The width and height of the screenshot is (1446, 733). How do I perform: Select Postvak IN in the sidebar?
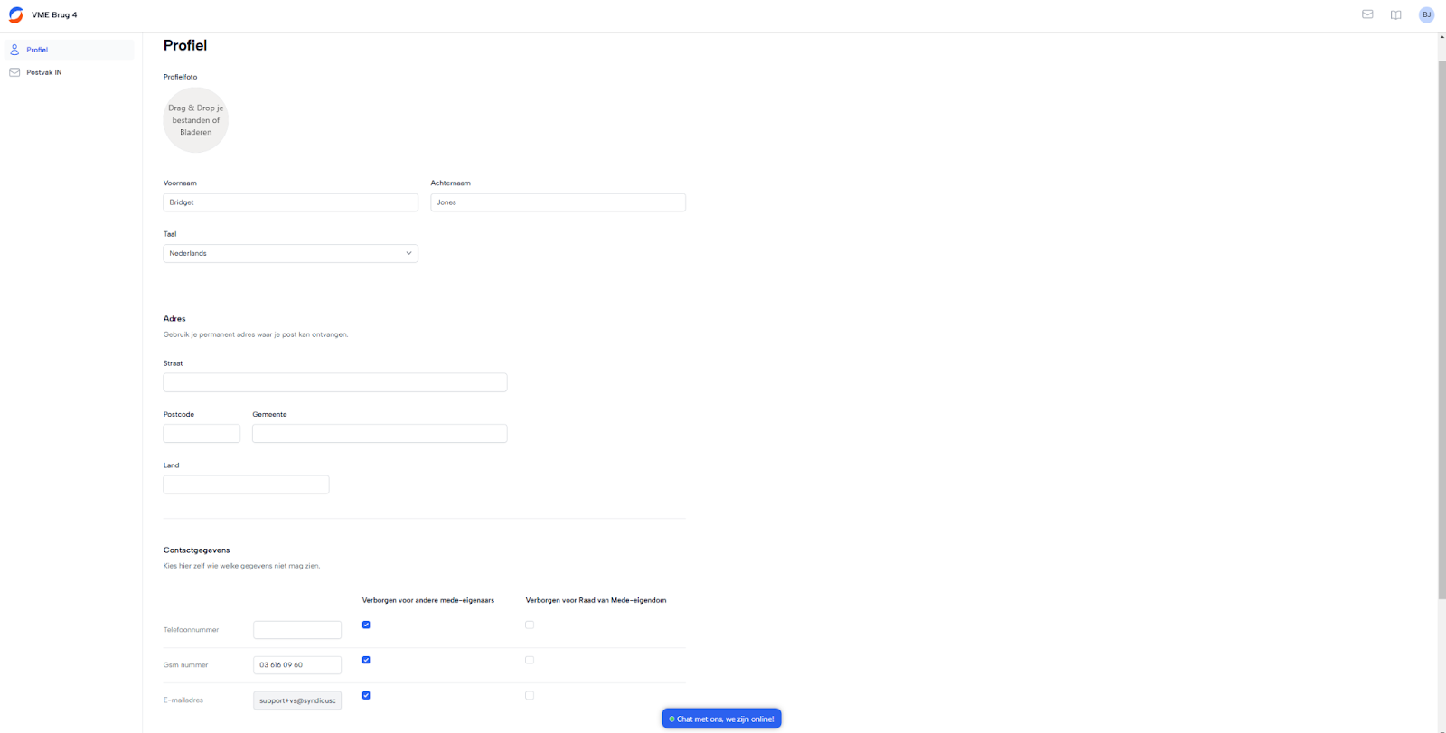(44, 72)
